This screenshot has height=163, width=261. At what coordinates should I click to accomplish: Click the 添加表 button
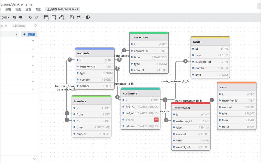[x=29, y=34]
